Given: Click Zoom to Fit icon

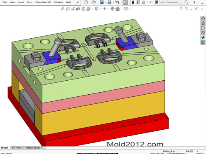Looking at the screenshot, I should tap(62, 9).
